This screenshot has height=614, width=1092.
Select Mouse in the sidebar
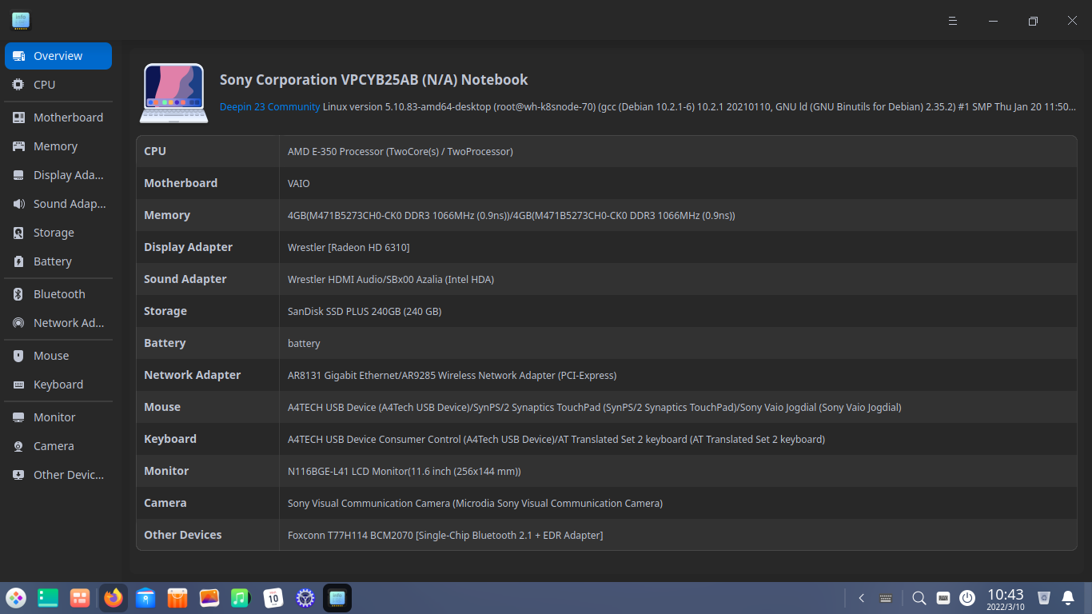[x=58, y=356]
